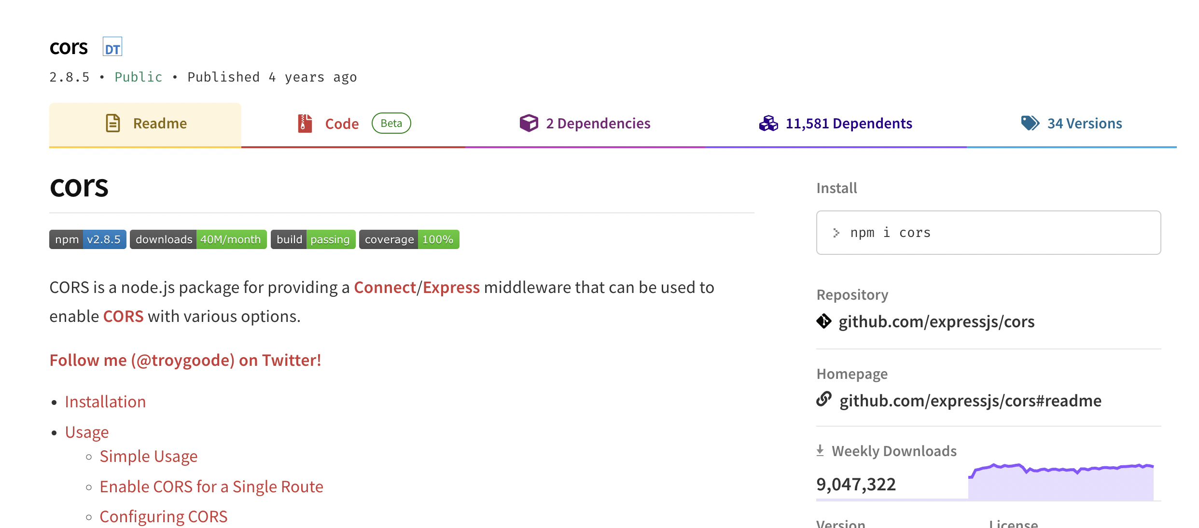Click the DT TypeScript definitions icon
Viewport: 1199px width, 528px height.
coord(112,47)
